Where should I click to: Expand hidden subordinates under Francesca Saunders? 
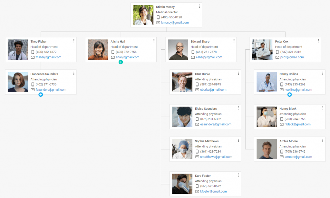[x=41, y=94]
